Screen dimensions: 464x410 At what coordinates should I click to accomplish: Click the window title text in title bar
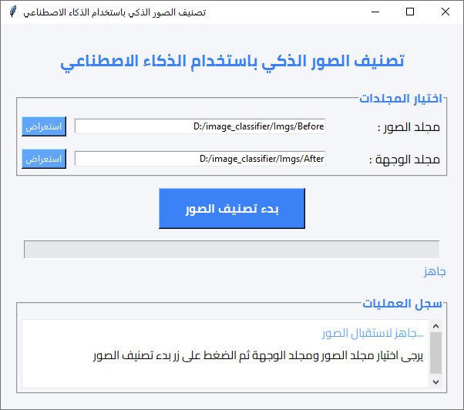[x=115, y=12]
